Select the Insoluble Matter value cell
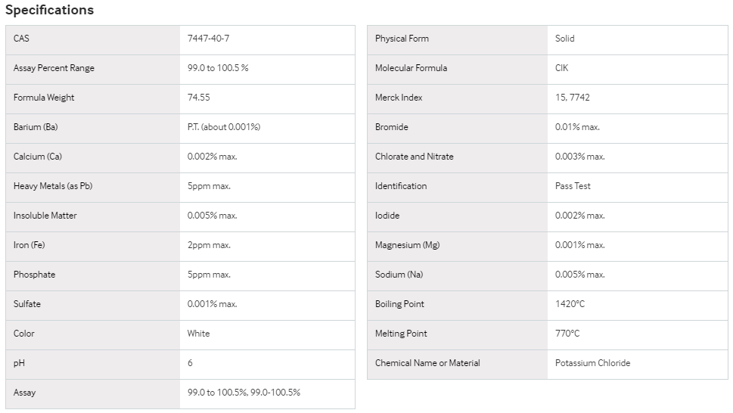This screenshot has height=413, width=733. point(267,216)
